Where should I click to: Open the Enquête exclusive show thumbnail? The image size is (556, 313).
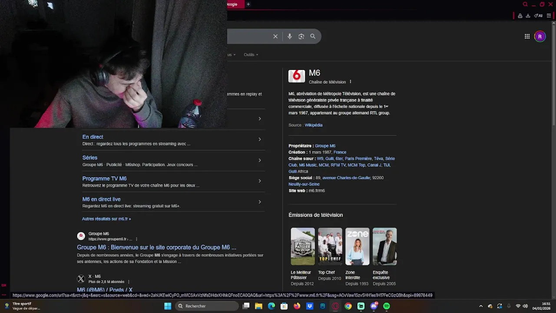pyautogui.click(x=385, y=246)
